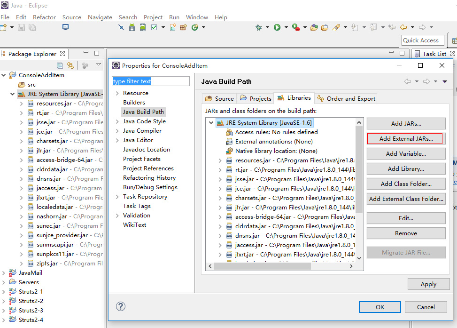Viewport: 457px width, 328px height.
Task: Click the green Run button
Action: point(277,27)
